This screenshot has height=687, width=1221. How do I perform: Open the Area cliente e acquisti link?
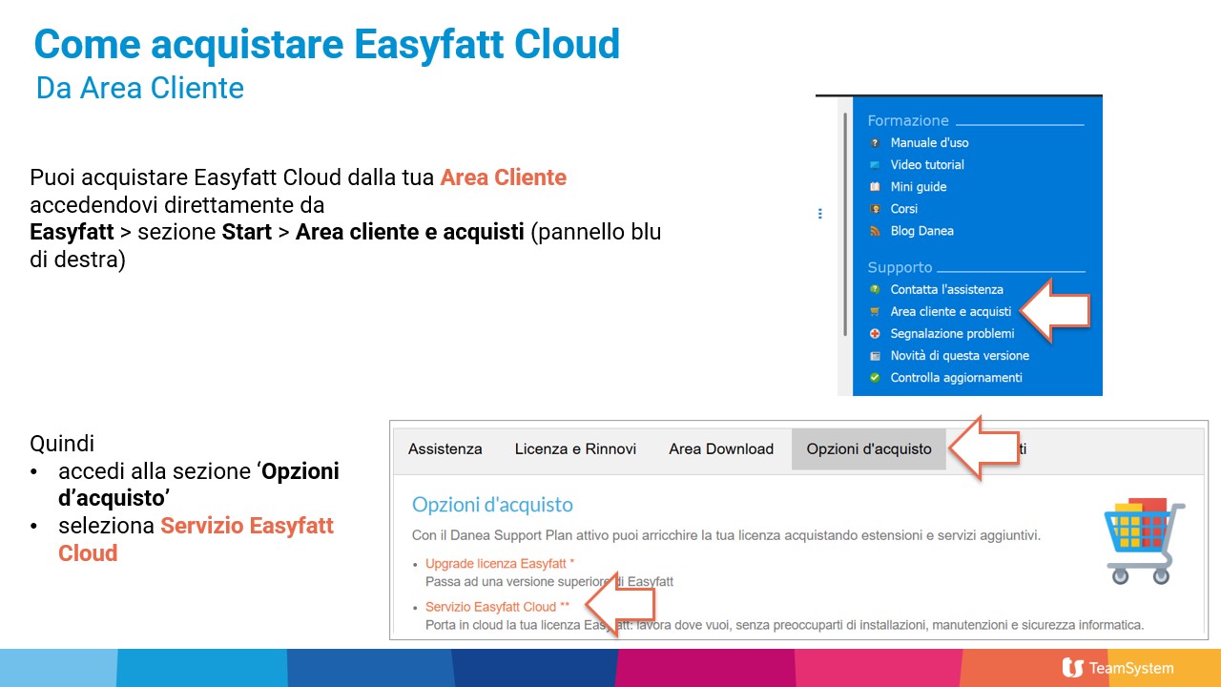[950, 312]
